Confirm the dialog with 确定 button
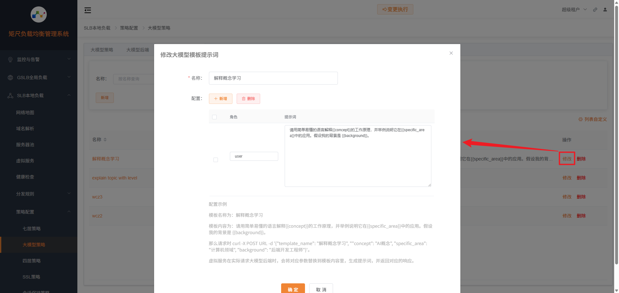Viewport: 619px width, 293px height. pos(293,289)
